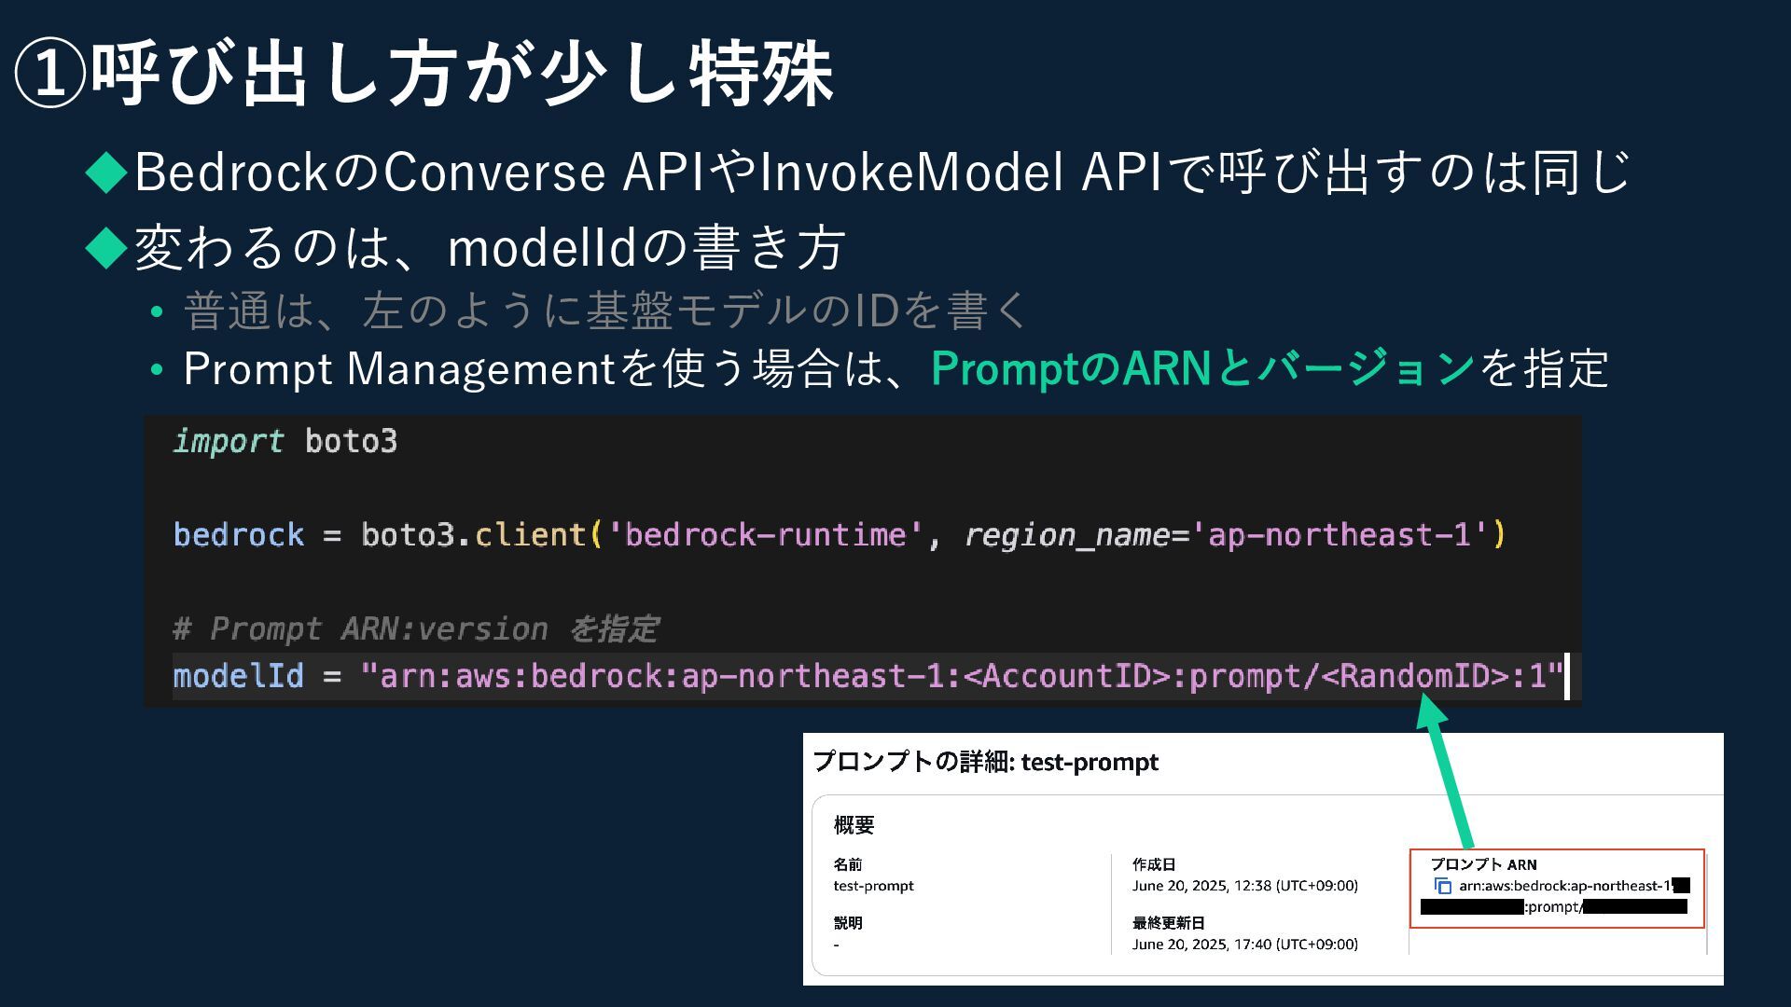Click the last updated date 'June 20, 2025, 17:40'
This screenshot has width=1791, height=1007.
[1245, 945]
